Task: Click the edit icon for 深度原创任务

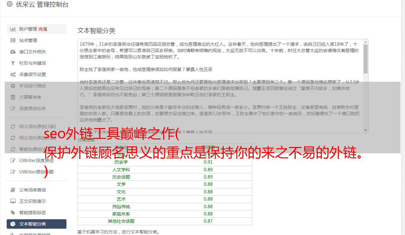Action: [13, 109]
